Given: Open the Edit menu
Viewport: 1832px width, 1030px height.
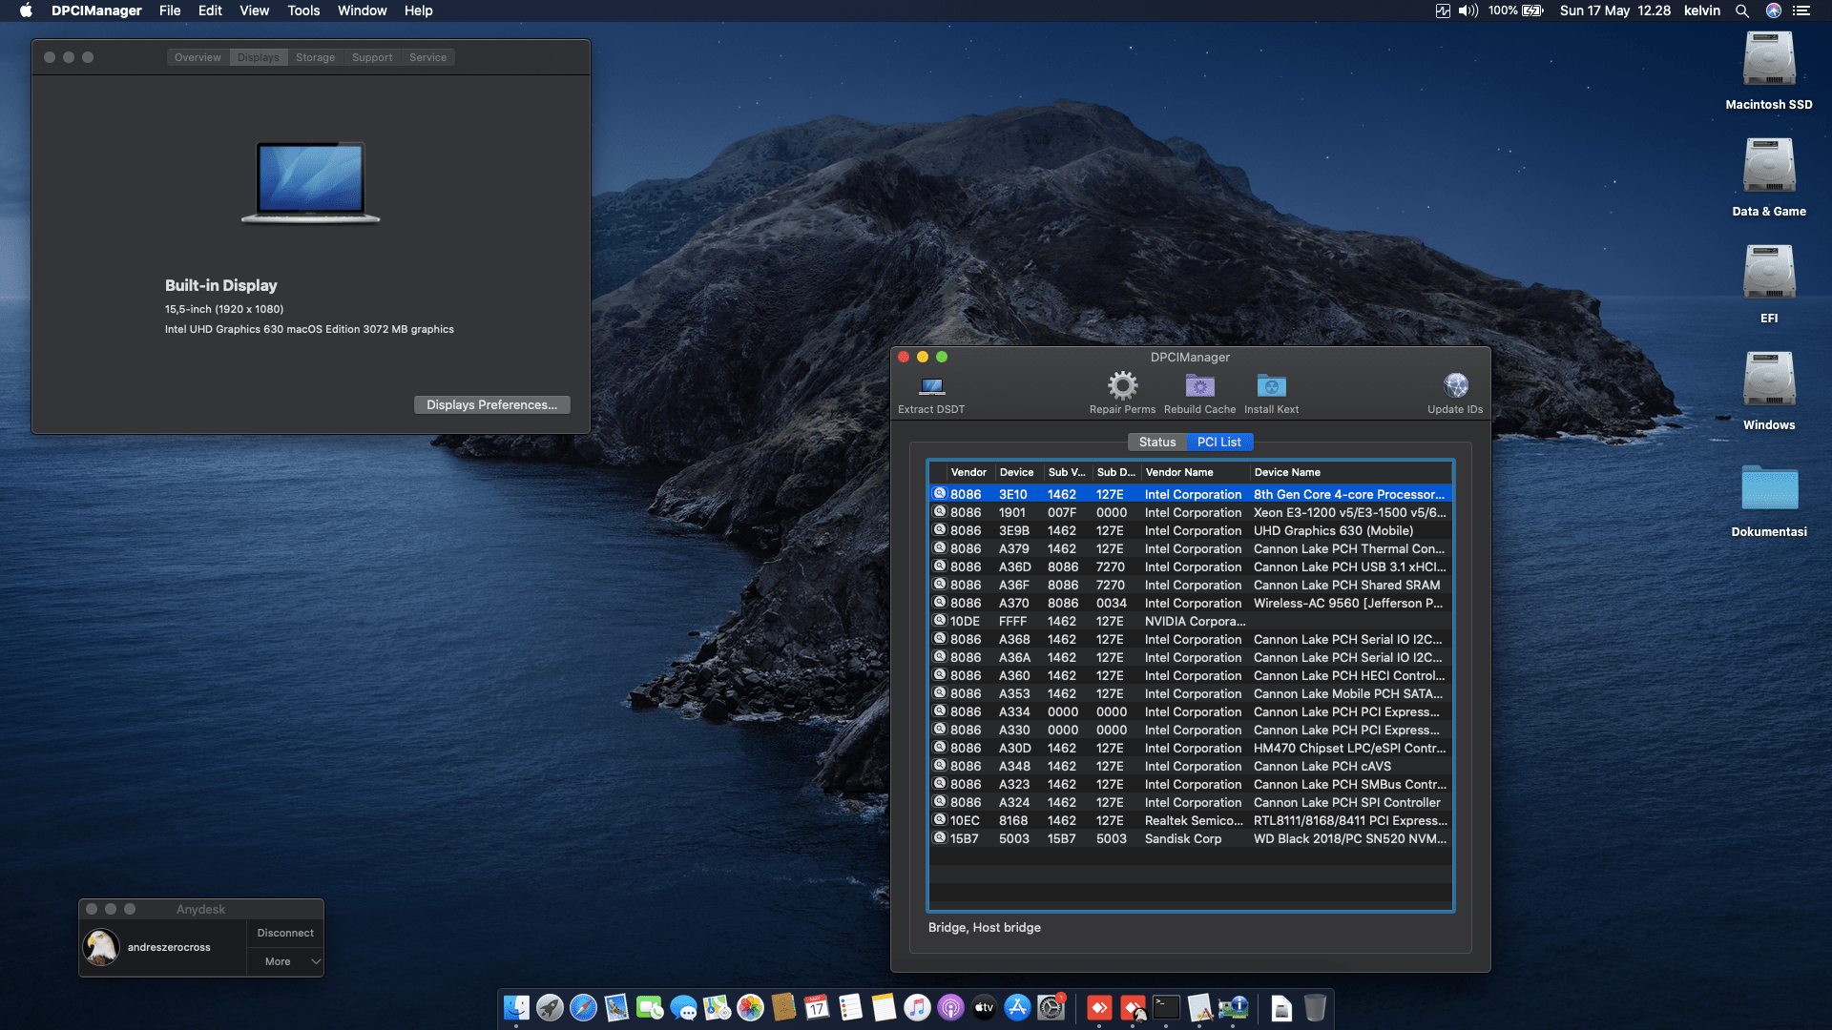Looking at the screenshot, I should tap(210, 10).
